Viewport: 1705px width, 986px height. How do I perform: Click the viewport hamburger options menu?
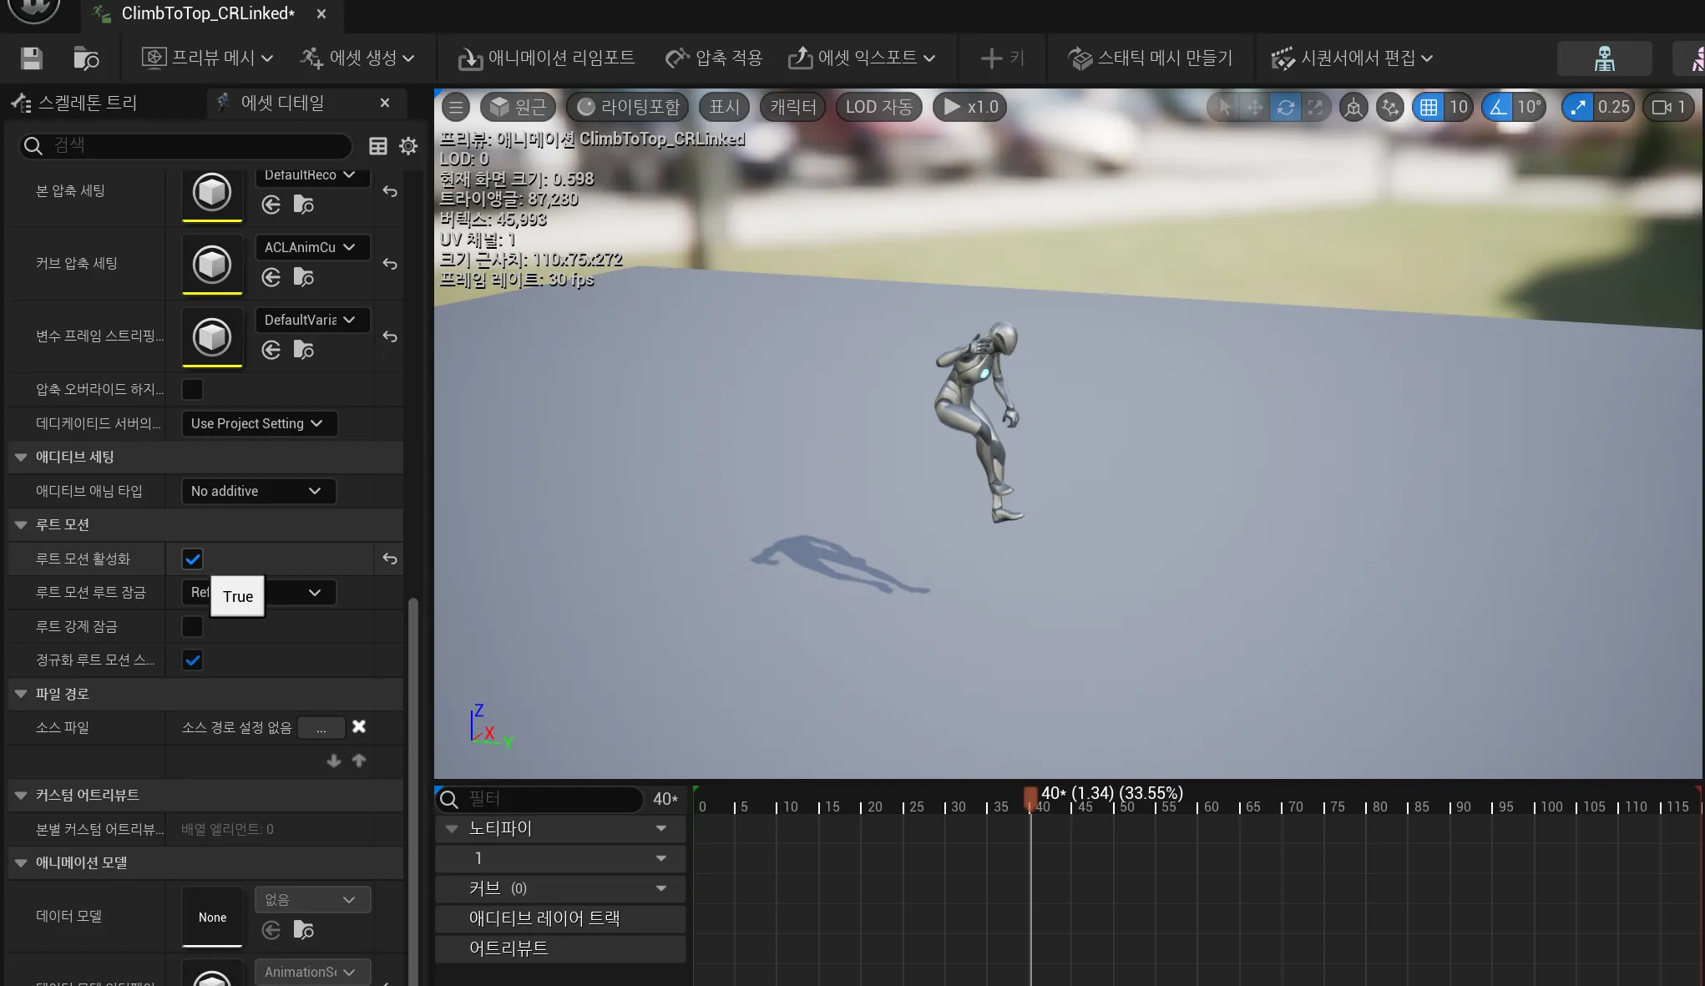click(x=455, y=107)
